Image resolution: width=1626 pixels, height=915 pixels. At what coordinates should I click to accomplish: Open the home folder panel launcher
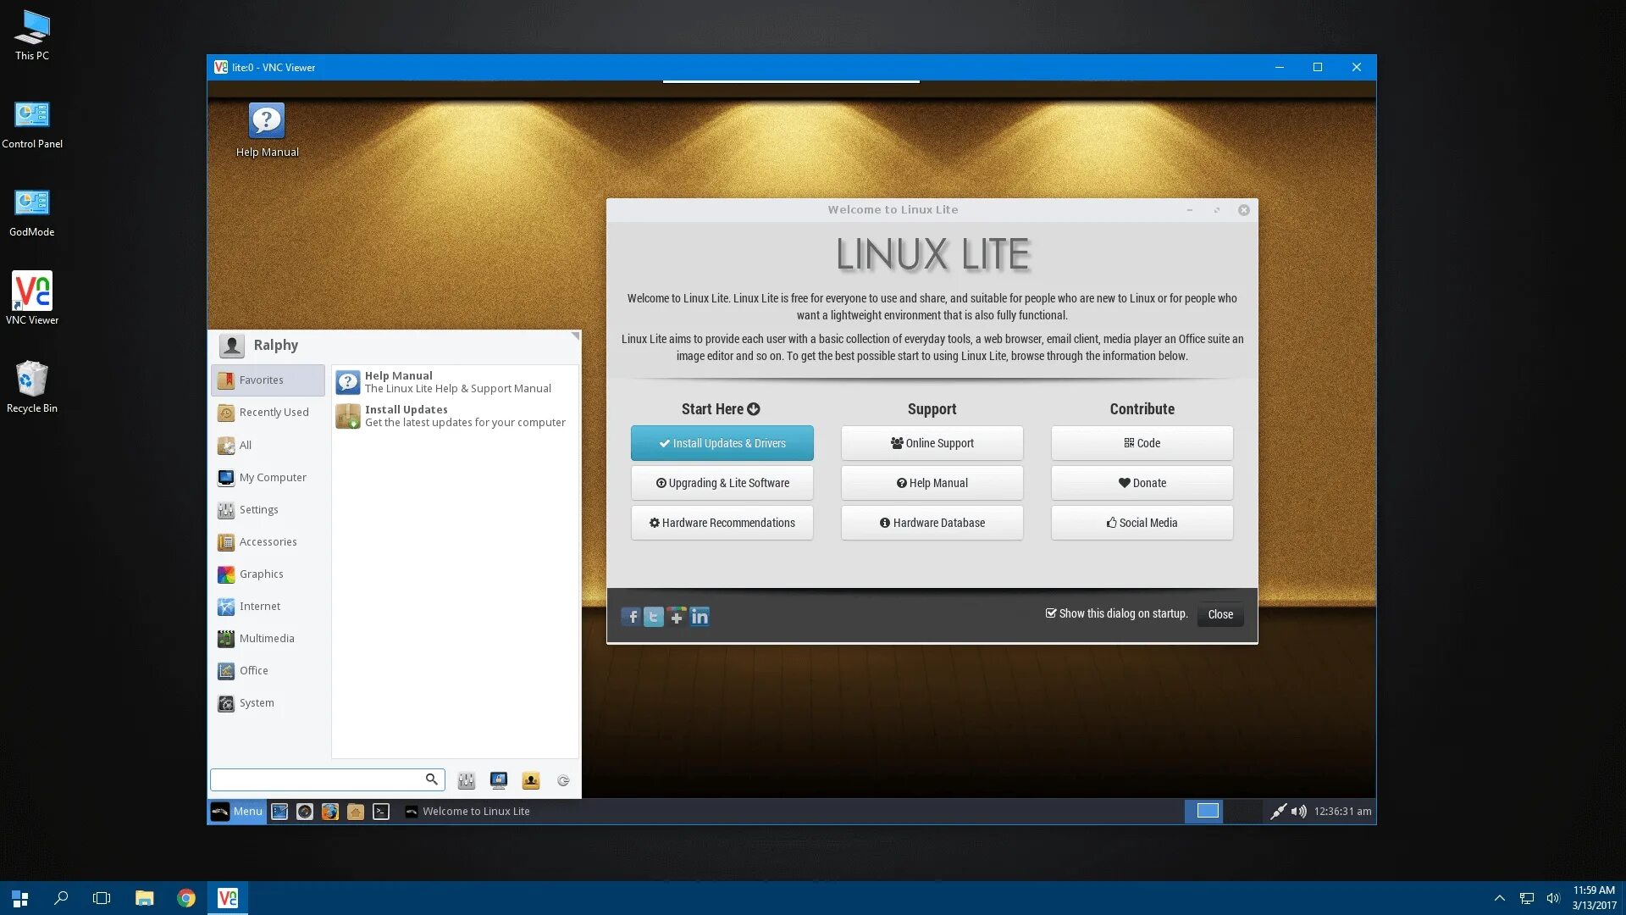(x=356, y=812)
